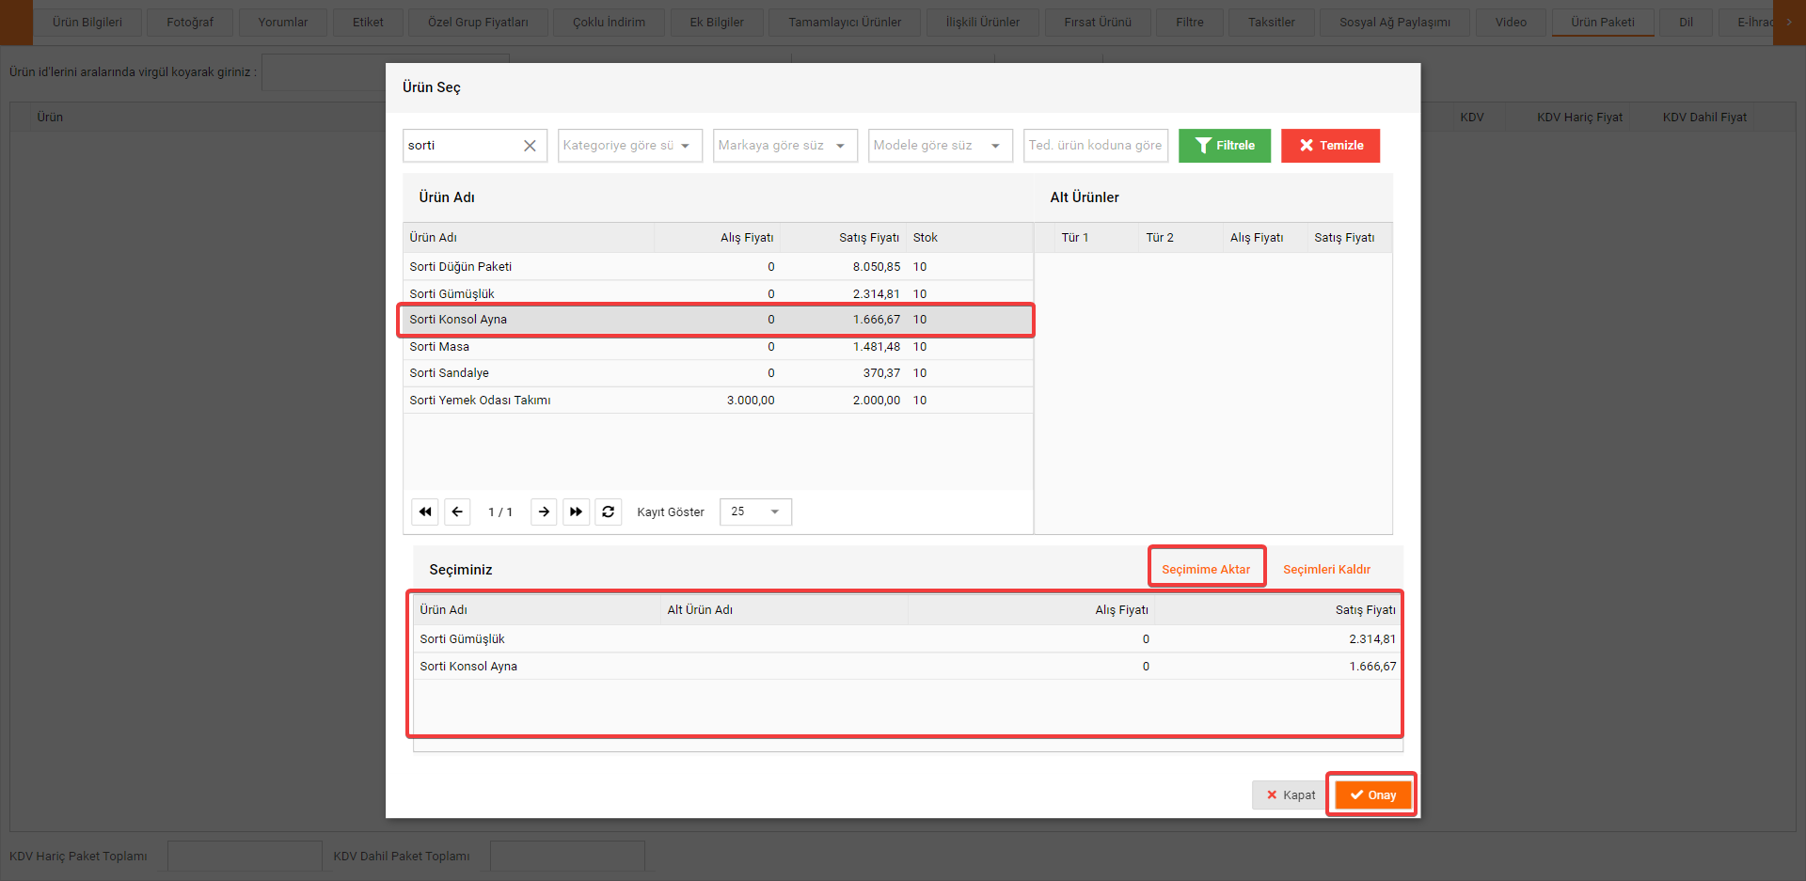The image size is (1806, 881).
Task: Confirm with the orange Onay button
Action: pyautogui.click(x=1372, y=794)
